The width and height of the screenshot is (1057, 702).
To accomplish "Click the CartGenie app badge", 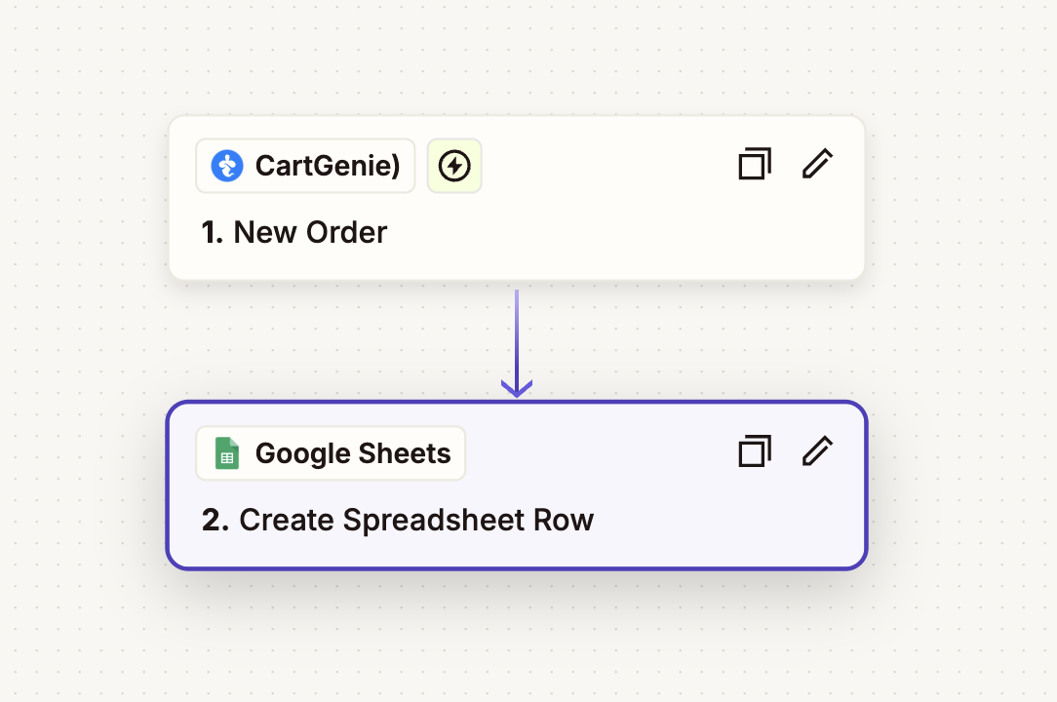I will coord(305,166).
